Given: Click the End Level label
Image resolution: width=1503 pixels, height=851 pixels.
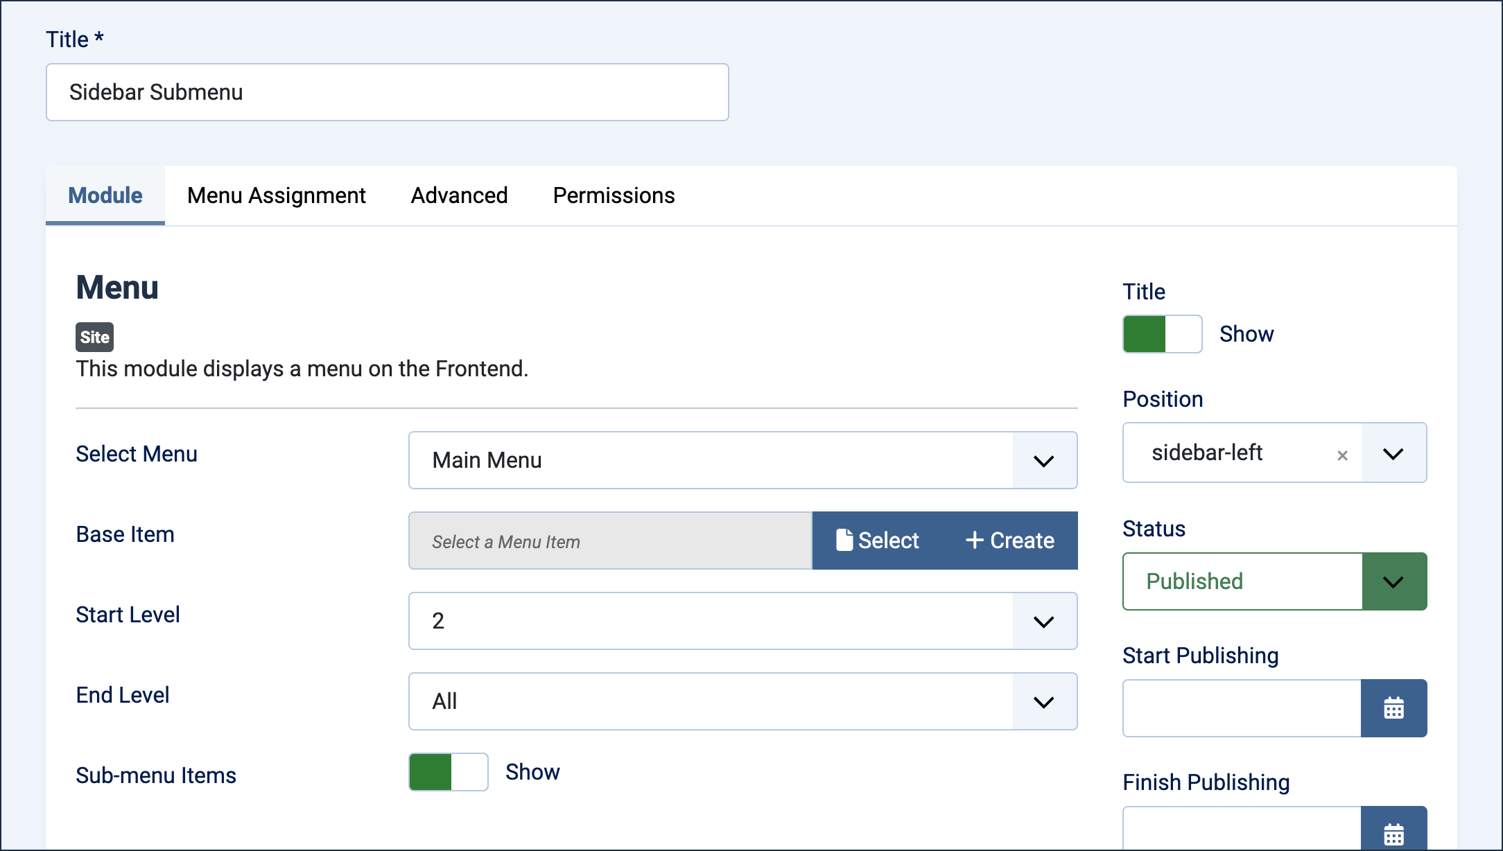Looking at the screenshot, I should coord(123,695).
